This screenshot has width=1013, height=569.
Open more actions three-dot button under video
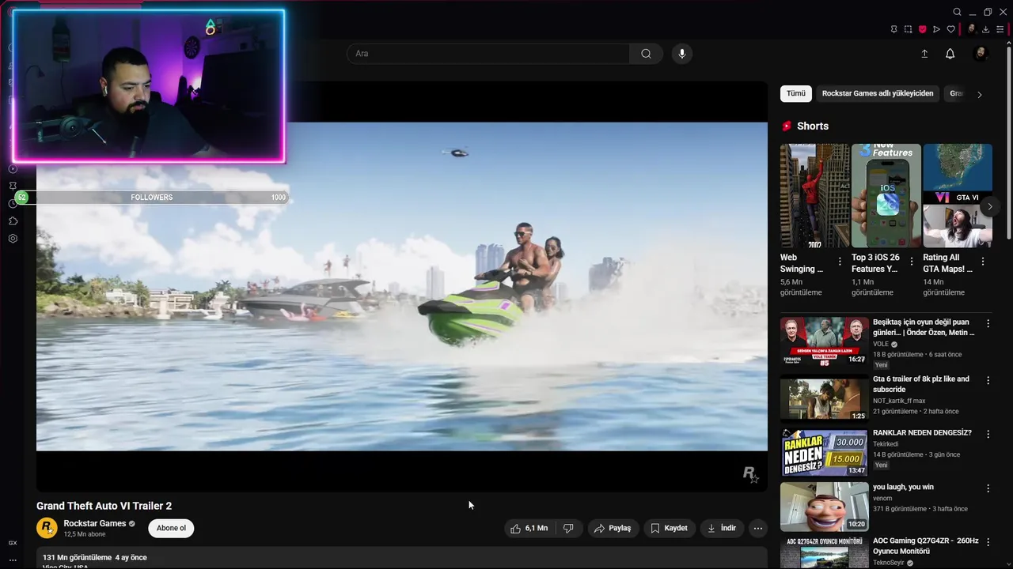(758, 528)
